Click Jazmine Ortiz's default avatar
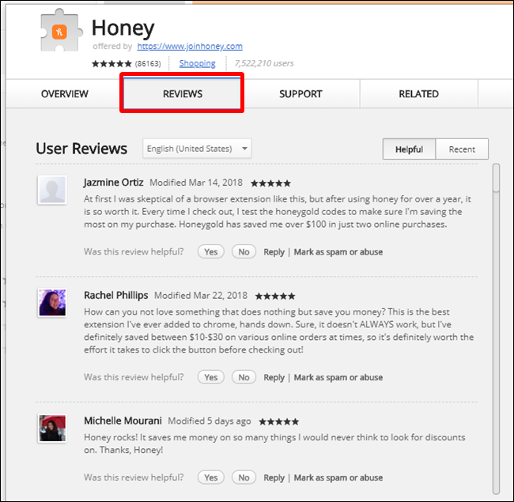This screenshot has width=514, height=502. [52, 190]
